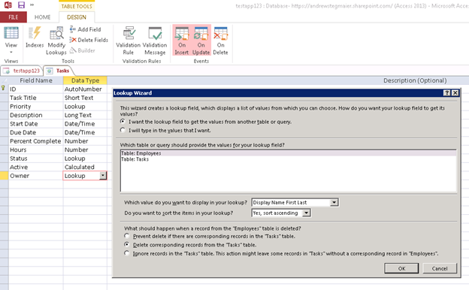
Task: Click the Lookup Wizard help button
Action: click(x=446, y=93)
